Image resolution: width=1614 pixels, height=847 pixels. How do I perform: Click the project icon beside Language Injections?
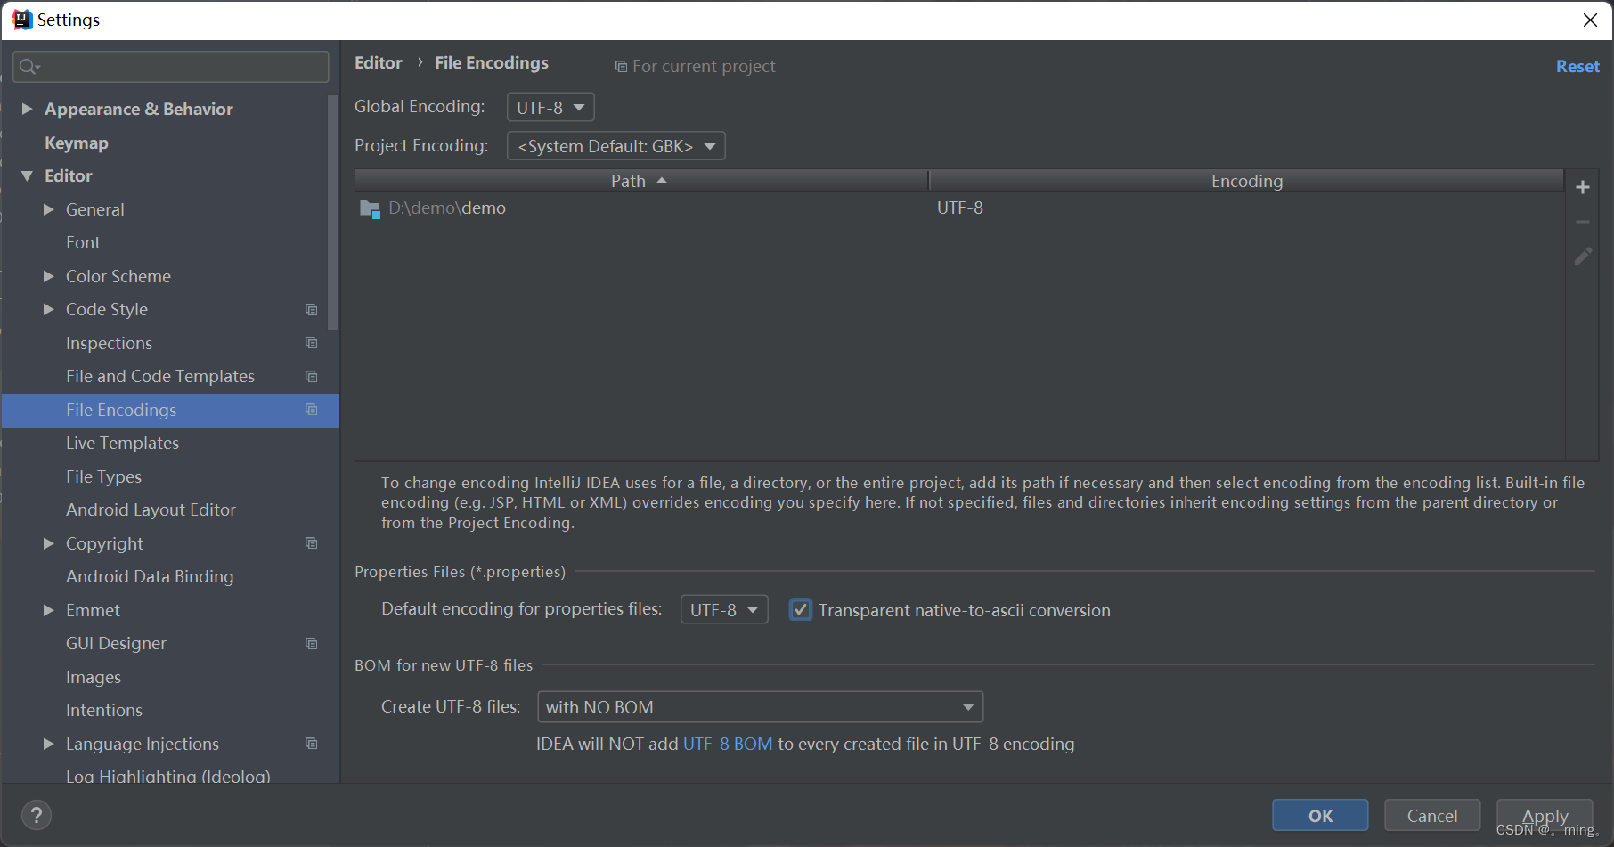click(311, 744)
